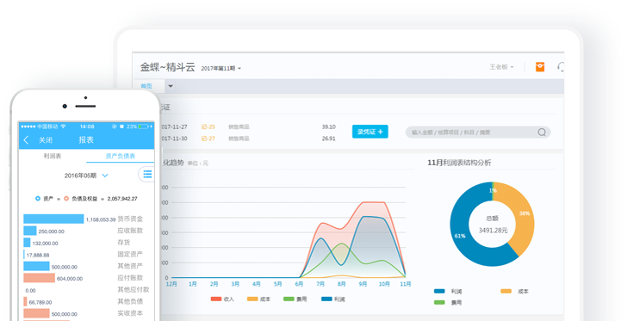Image resolution: width=627 pixels, height=321 pixels.
Task: Open the tab list arrow beside 首页 tab
Action: [171, 86]
